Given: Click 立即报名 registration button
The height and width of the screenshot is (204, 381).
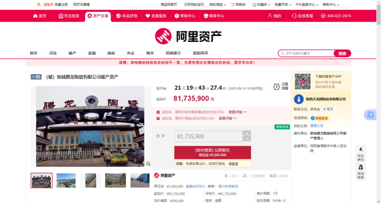Looking at the screenshot, I should pos(213,152).
